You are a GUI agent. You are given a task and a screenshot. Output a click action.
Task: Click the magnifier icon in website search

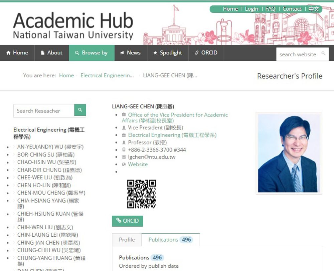[323, 53]
